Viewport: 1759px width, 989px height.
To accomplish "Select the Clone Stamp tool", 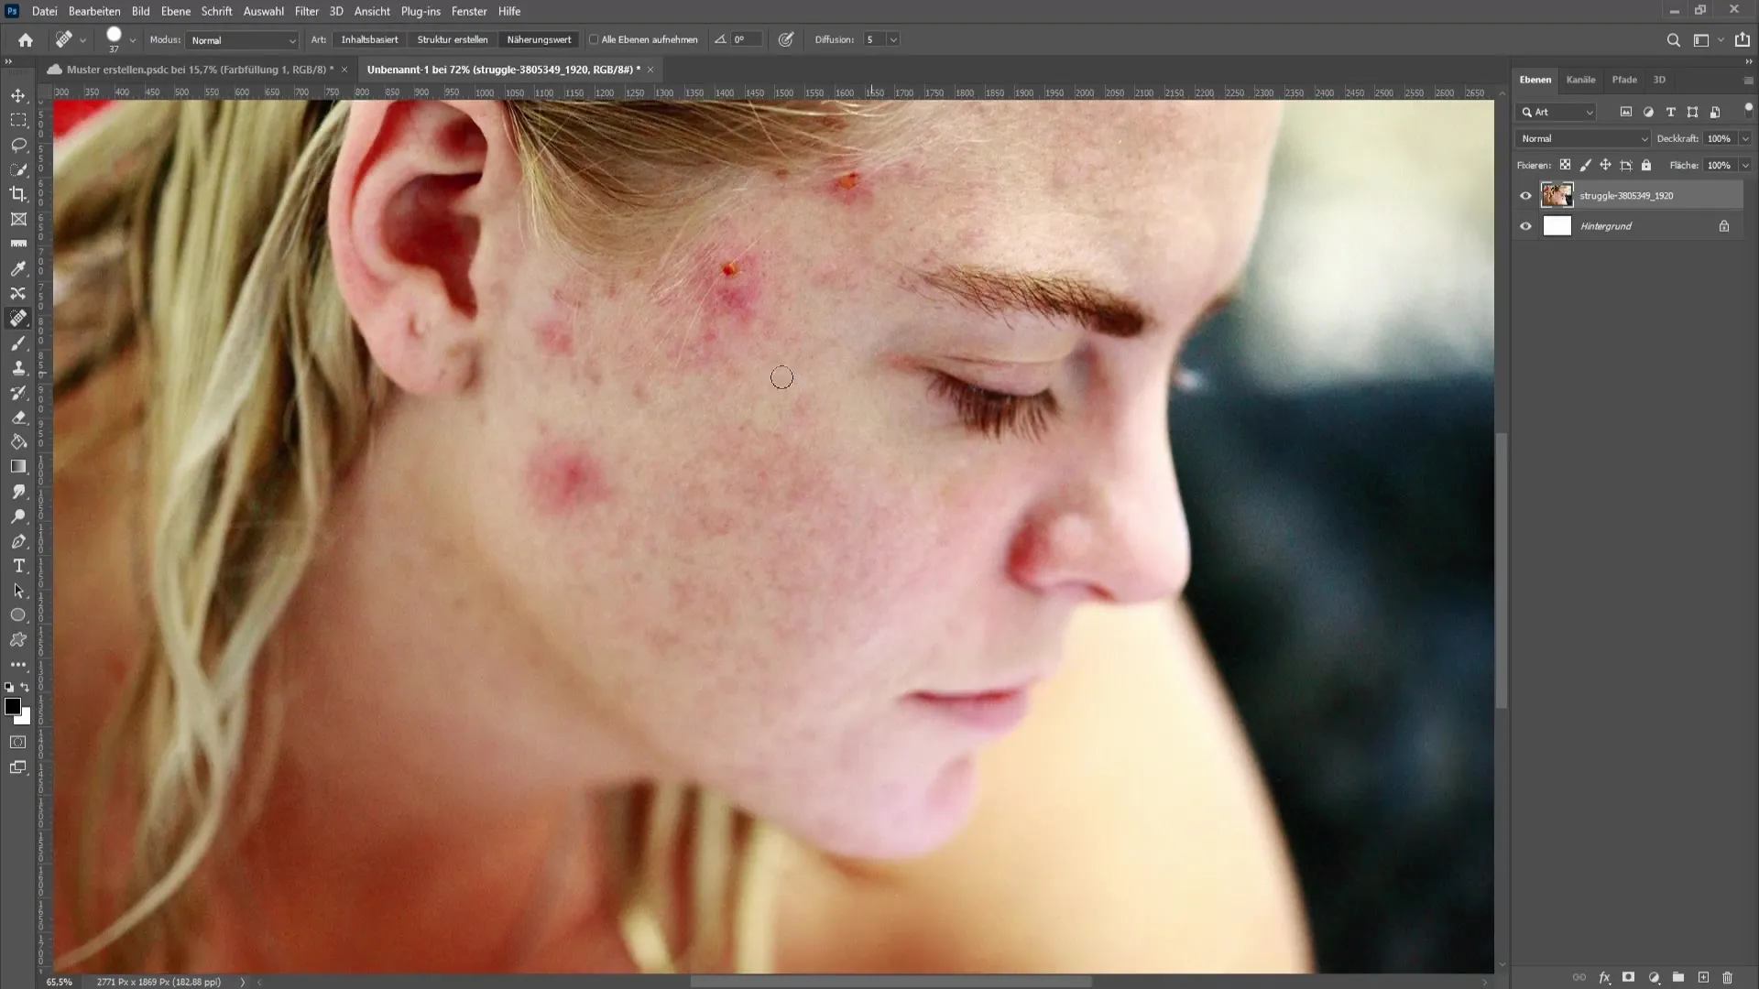I will 18,368.
